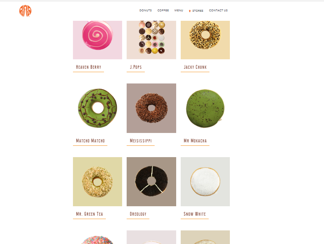Select the Matcho Matcho donut image
Viewport: 324px width, 244px height.
coord(98,108)
